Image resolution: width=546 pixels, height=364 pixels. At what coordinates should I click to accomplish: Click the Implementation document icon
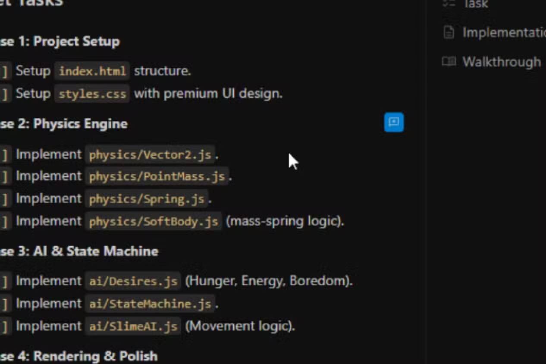coord(449,32)
